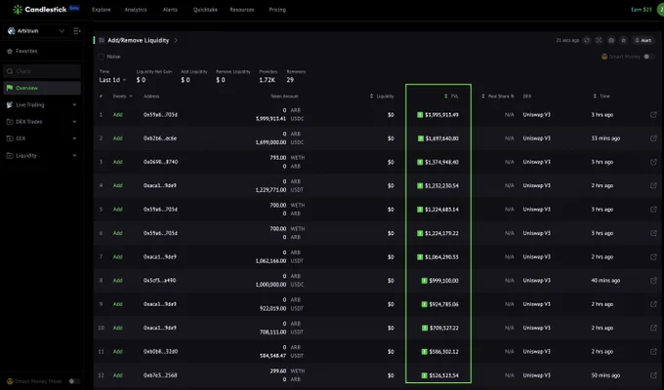Image resolution: width=664 pixels, height=390 pixels.
Task: Open address 0xb7e3...2568
Action: coord(160,375)
